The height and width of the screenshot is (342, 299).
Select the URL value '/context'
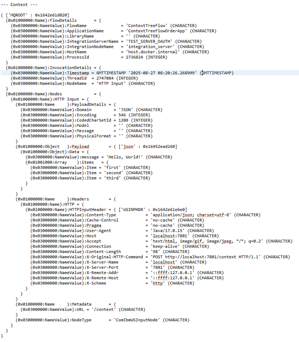pyautogui.click(x=103, y=309)
